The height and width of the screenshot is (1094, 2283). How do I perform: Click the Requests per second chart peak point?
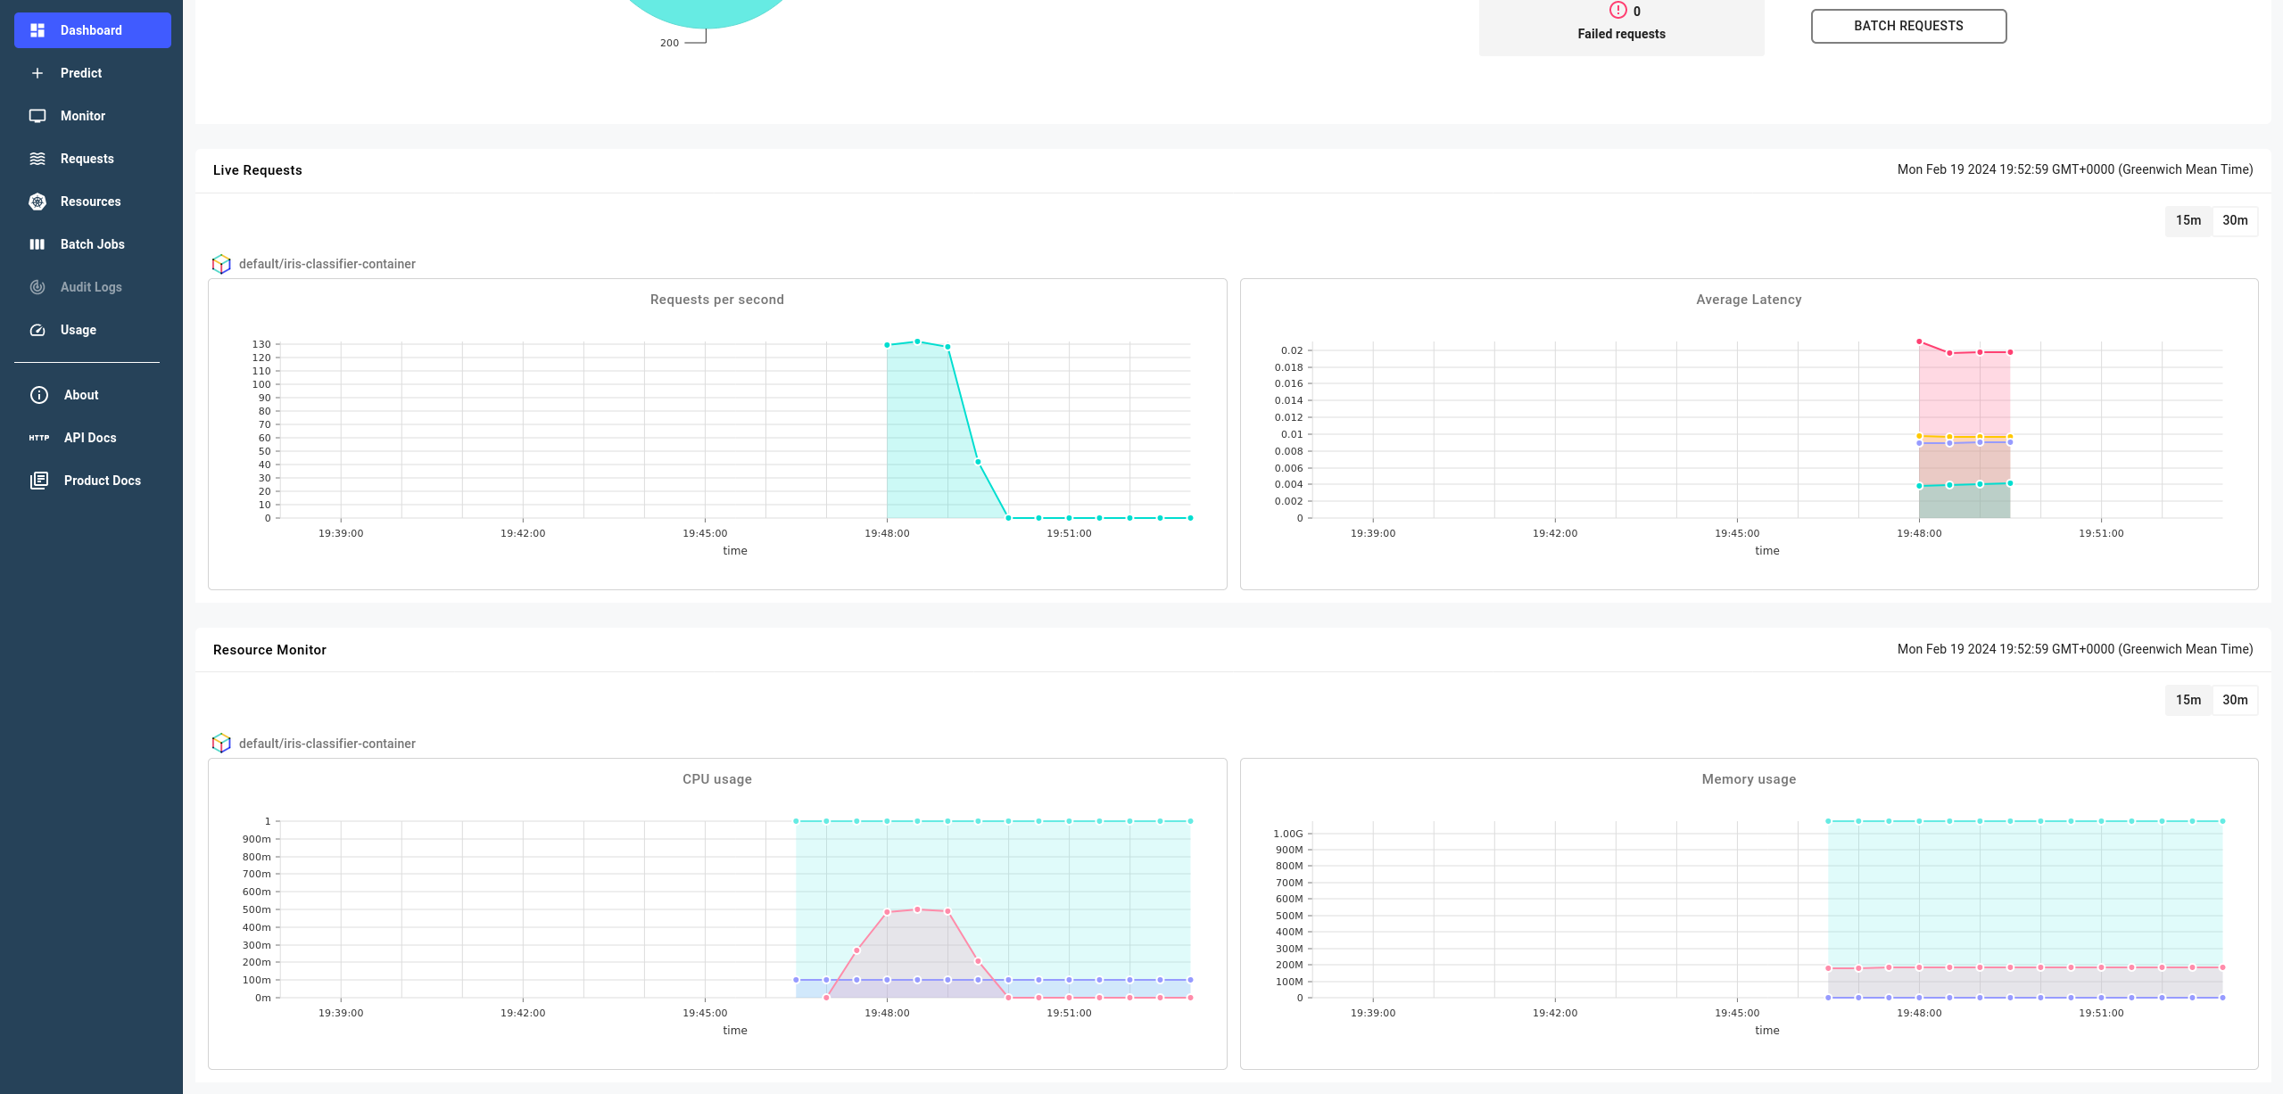tap(917, 341)
